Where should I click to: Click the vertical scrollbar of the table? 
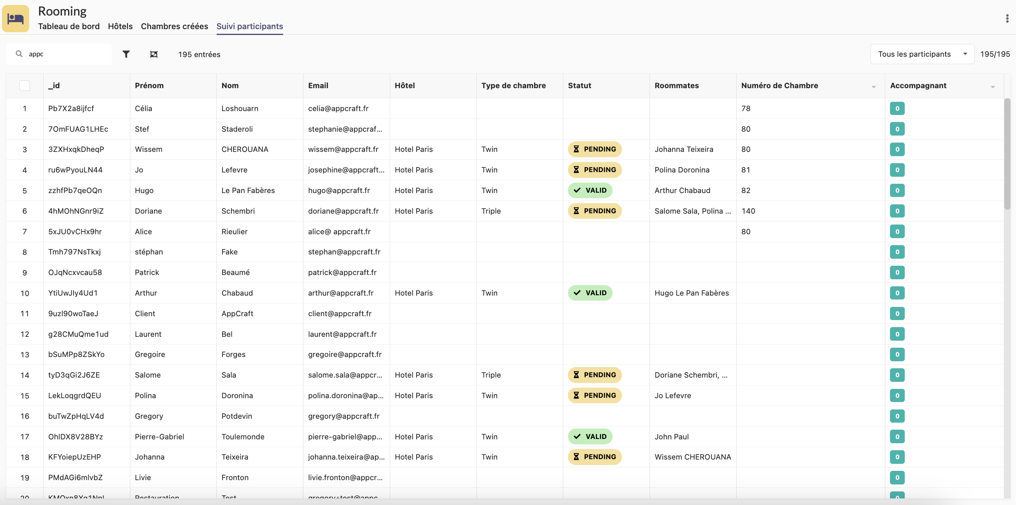(1007, 153)
